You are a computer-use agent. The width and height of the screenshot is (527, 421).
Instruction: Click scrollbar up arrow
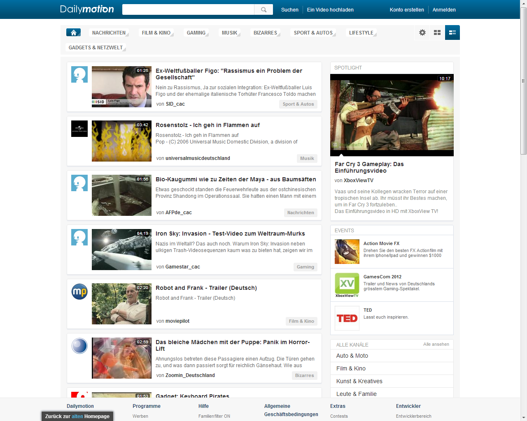pyautogui.click(x=523, y=4)
